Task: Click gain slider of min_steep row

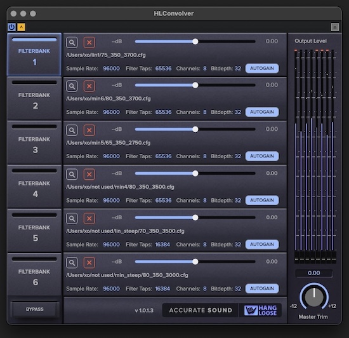Action: pos(195,262)
